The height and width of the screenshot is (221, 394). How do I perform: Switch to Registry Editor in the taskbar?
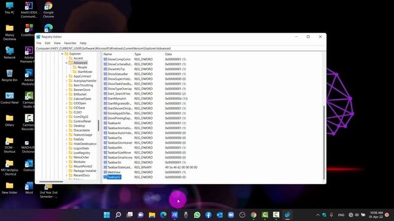[287, 215]
